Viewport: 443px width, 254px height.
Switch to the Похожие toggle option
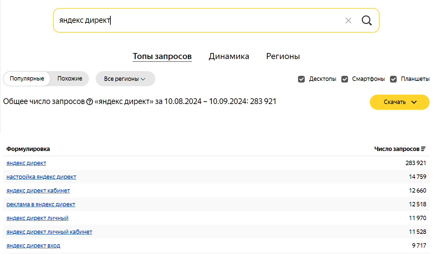[70, 79]
